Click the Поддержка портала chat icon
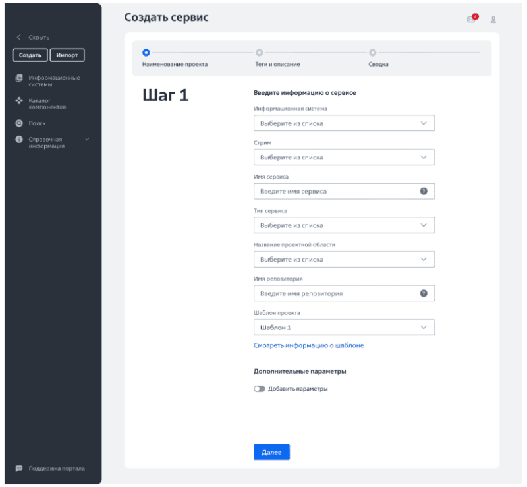Image resolution: width=527 pixels, height=487 pixels. (x=18, y=468)
